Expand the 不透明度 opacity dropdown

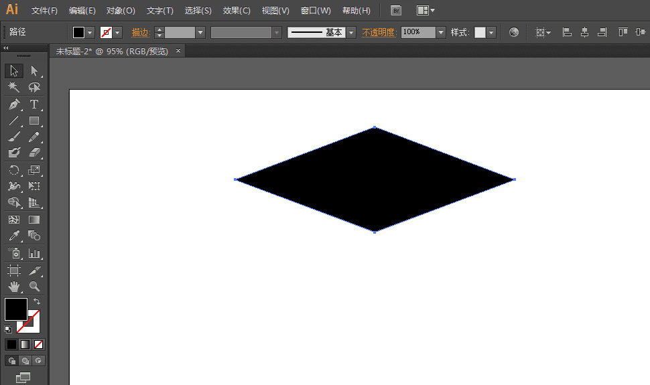tap(440, 32)
